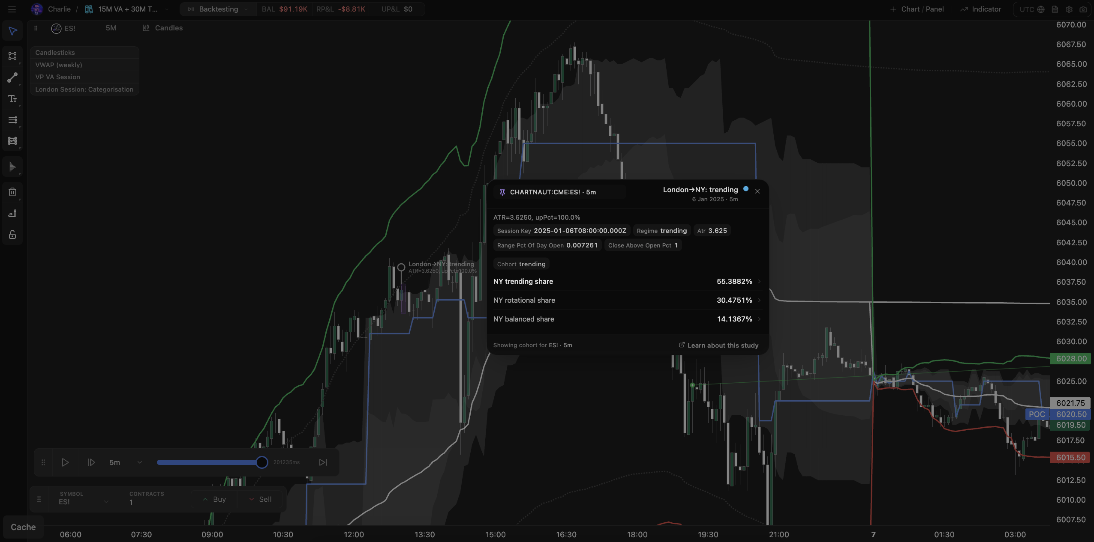Click the brush style tool icon
The image size is (1094, 542).
(x=12, y=213)
